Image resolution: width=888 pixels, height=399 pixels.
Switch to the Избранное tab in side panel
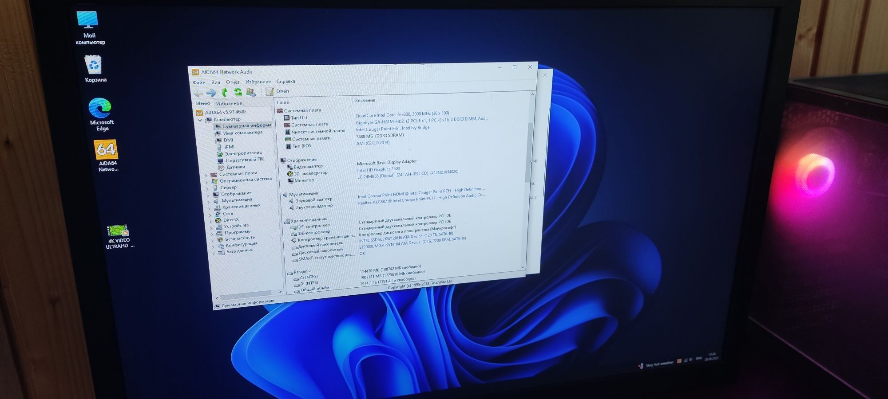click(229, 103)
